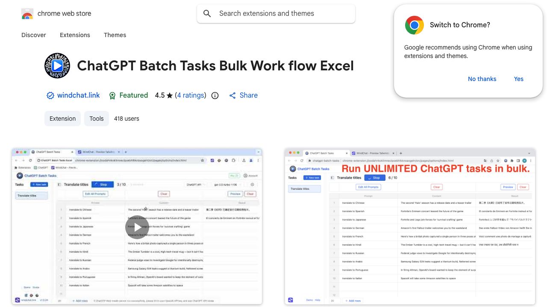Click the Extension category chip
The height and width of the screenshot is (307, 547).
(x=63, y=119)
